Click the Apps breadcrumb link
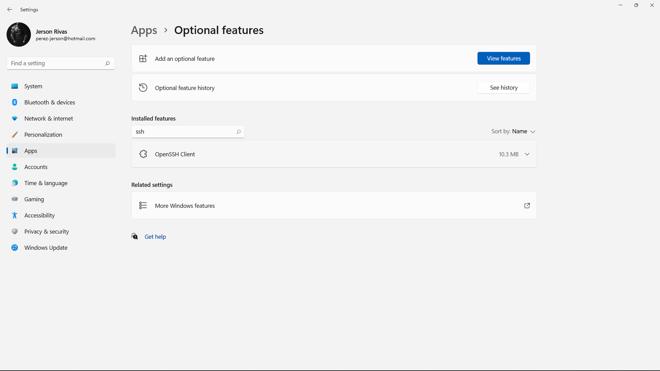Screen dimensions: 660x371 click(x=144, y=30)
